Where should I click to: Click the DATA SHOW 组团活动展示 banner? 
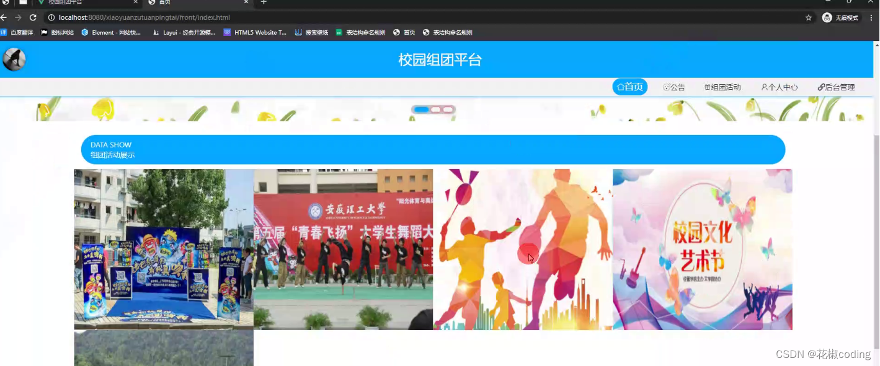433,150
